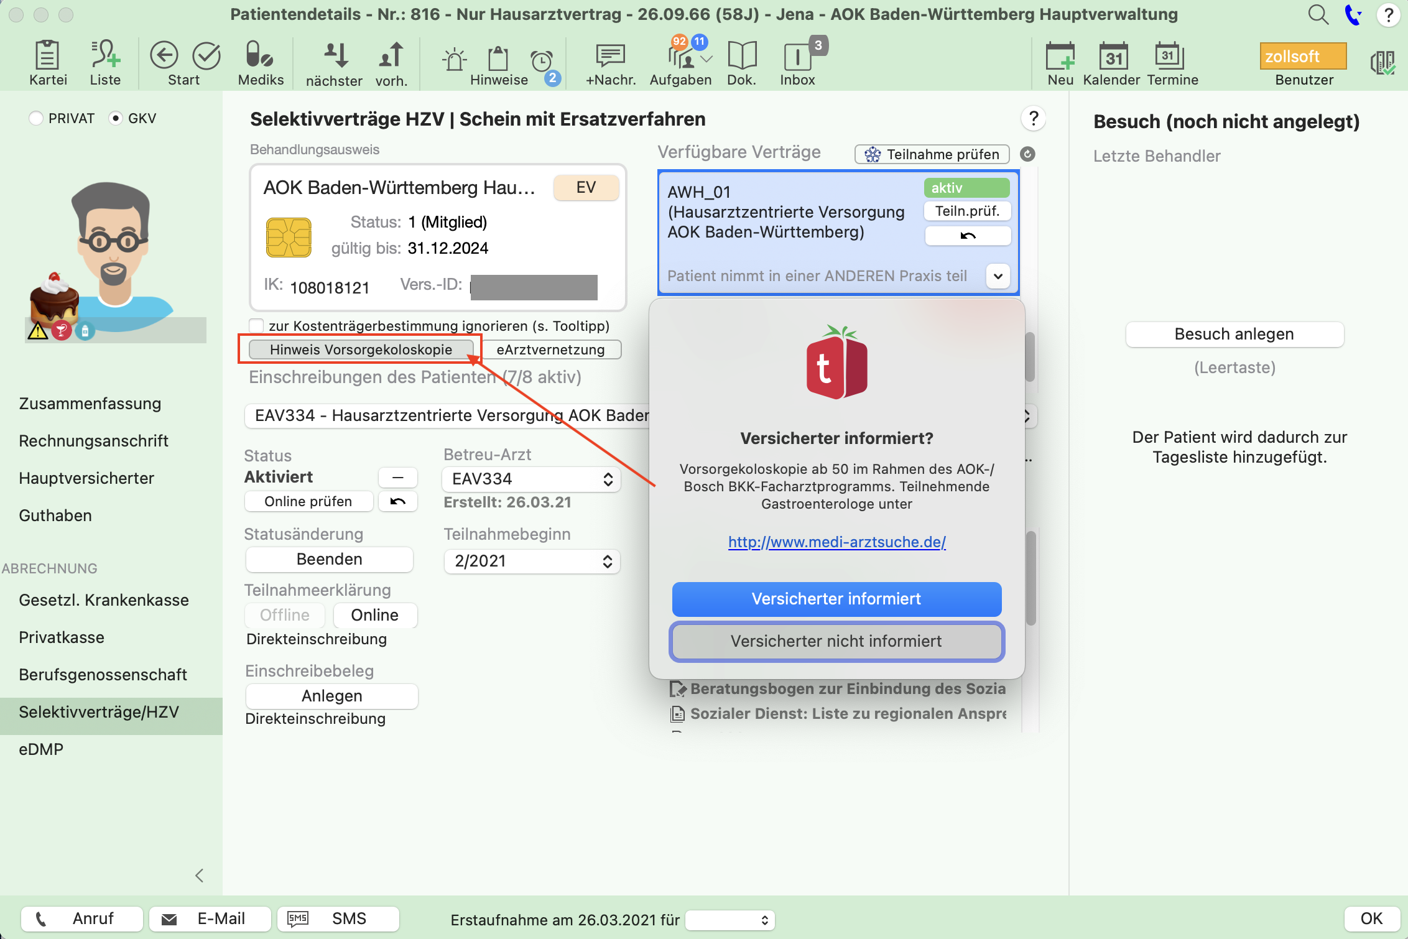This screenshot has width=1408, height=939.
Task: Open Erstaufnahme für user dropdown
Action: tap(730, 920)
